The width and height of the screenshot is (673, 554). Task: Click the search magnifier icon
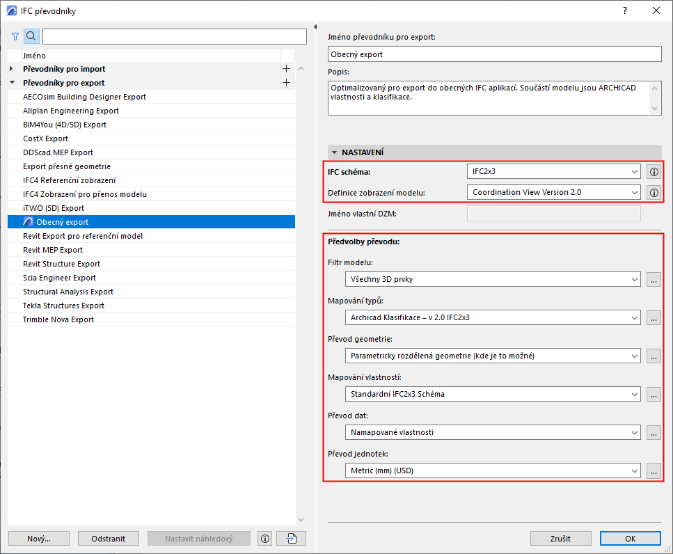tap(31, 36)
